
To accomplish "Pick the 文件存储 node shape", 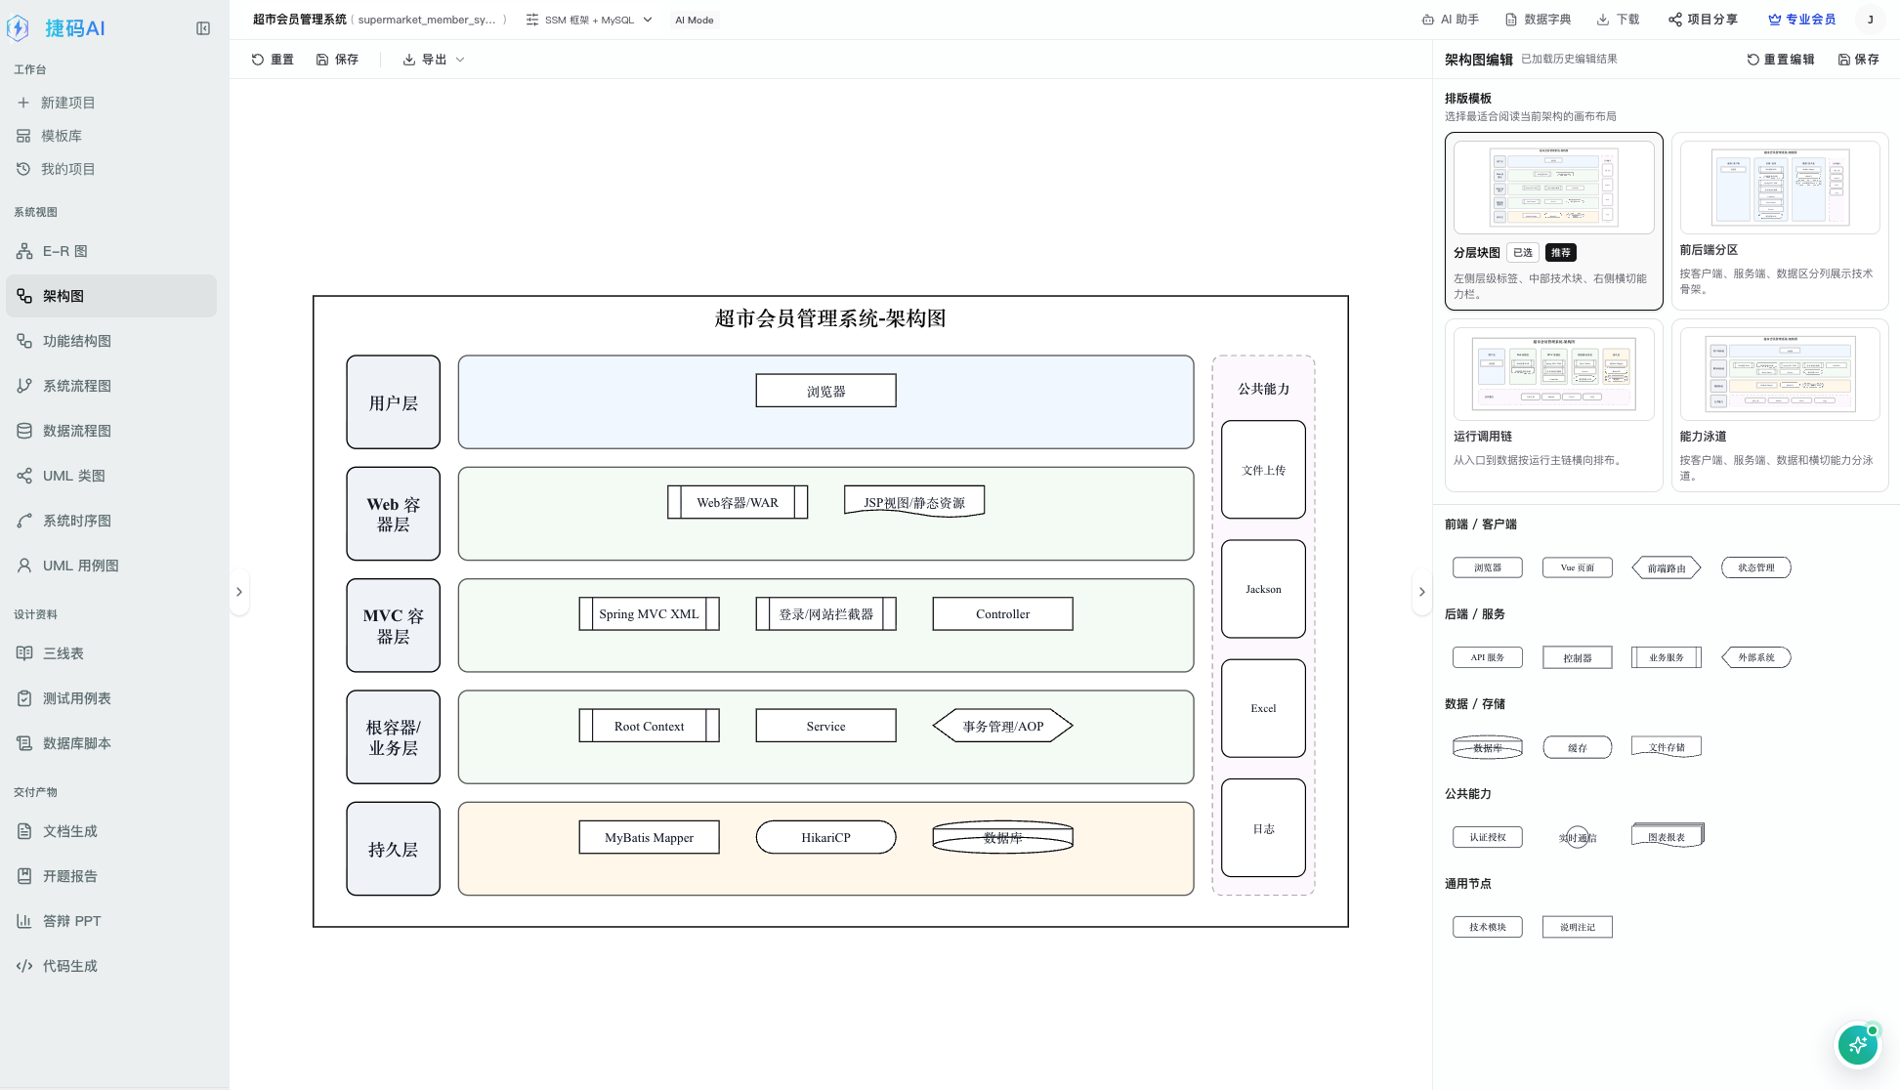I will [x=1667, y=747].
